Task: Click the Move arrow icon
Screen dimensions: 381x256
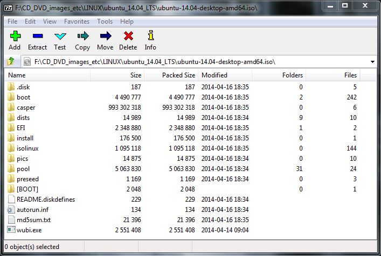Action: tap(106, 36)
